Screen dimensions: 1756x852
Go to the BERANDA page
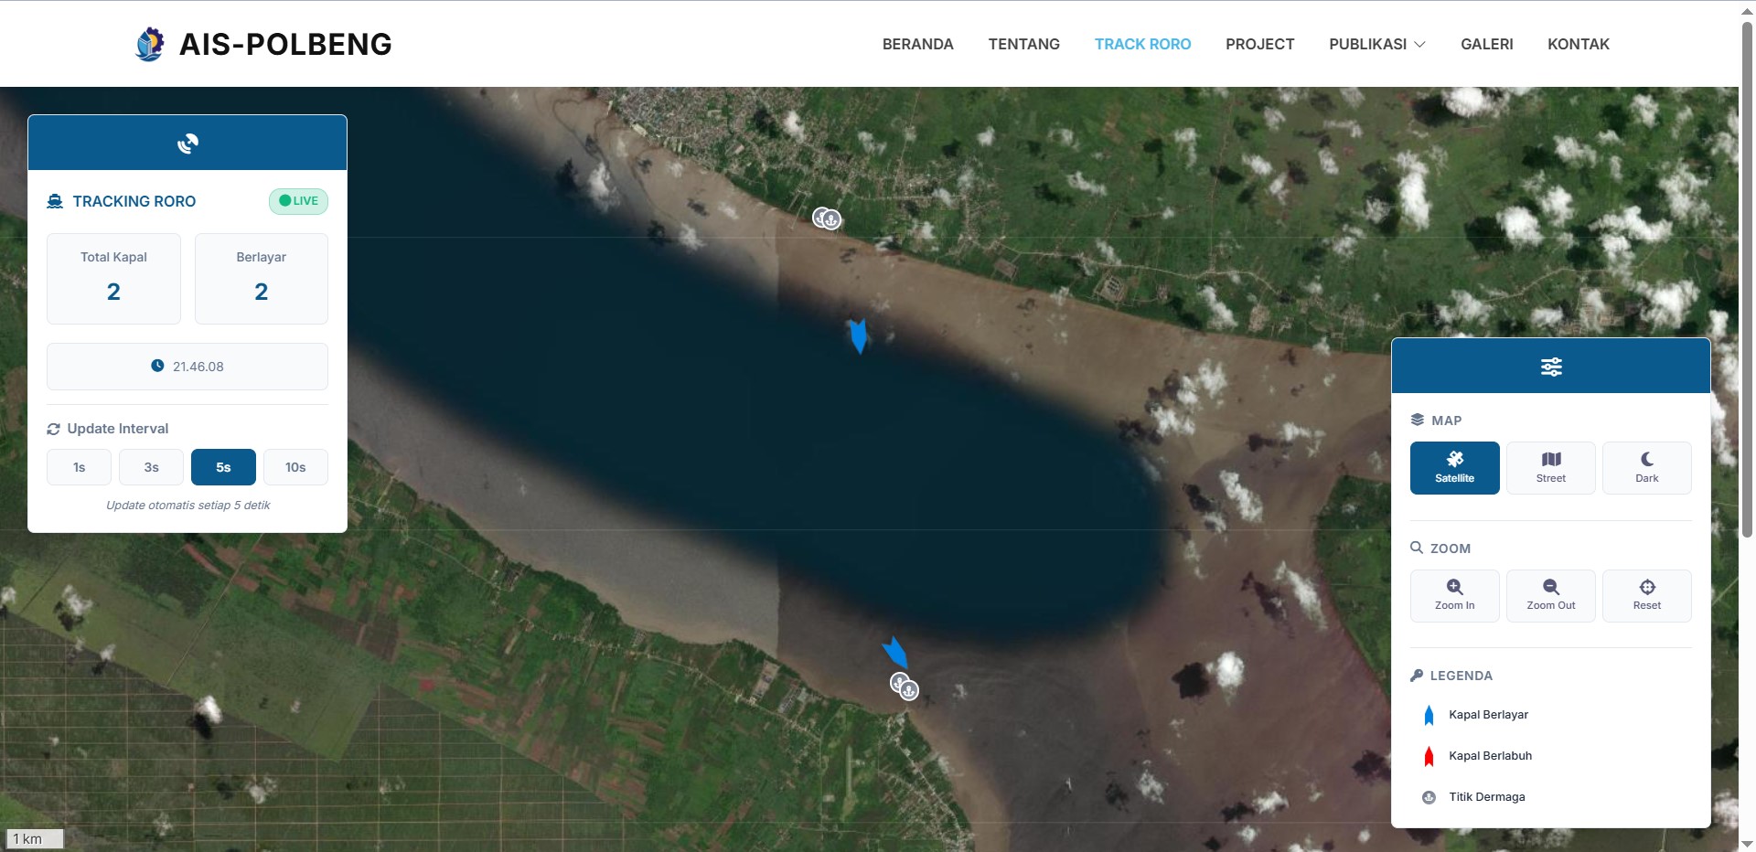point(917,44)
